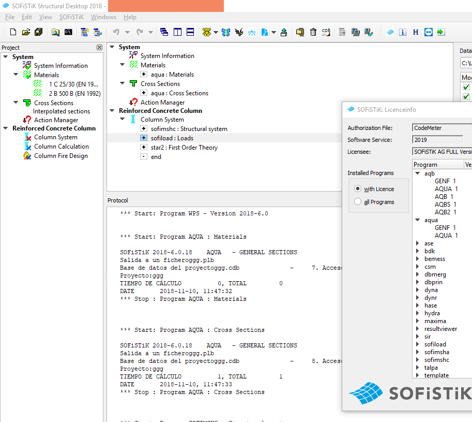Screen dimensions: 472x422
Task: Click the SOFiSTiK logo toolbar icon
Action: (x=390, y=32)
